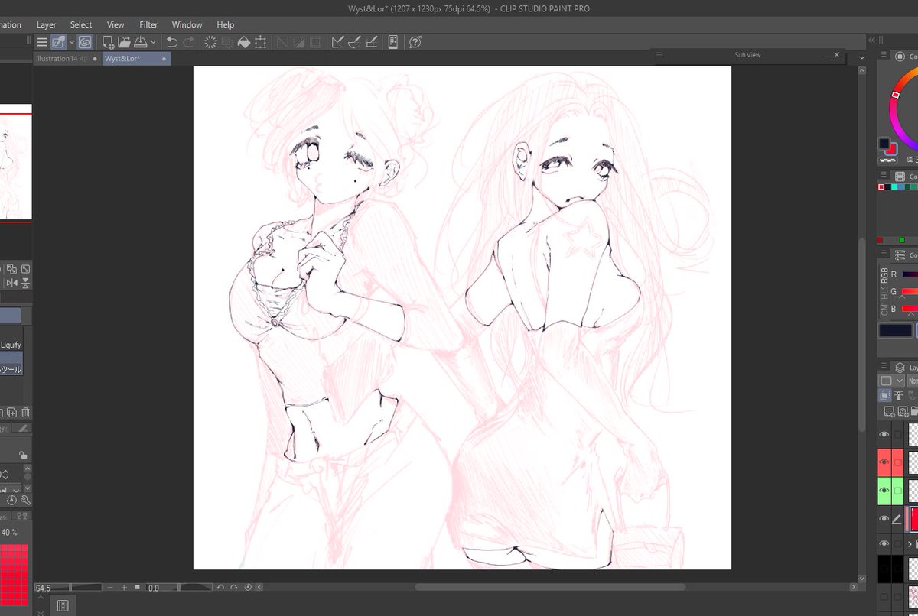
Task: Close the Sub View panel
Action: (x=837, y=55)
